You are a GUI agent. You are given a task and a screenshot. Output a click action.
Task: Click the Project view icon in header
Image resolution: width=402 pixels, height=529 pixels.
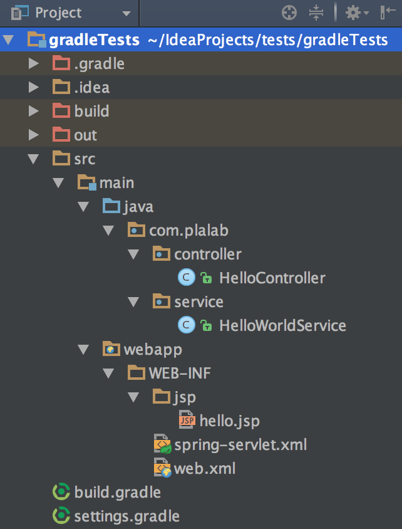(x=20, y=13)
